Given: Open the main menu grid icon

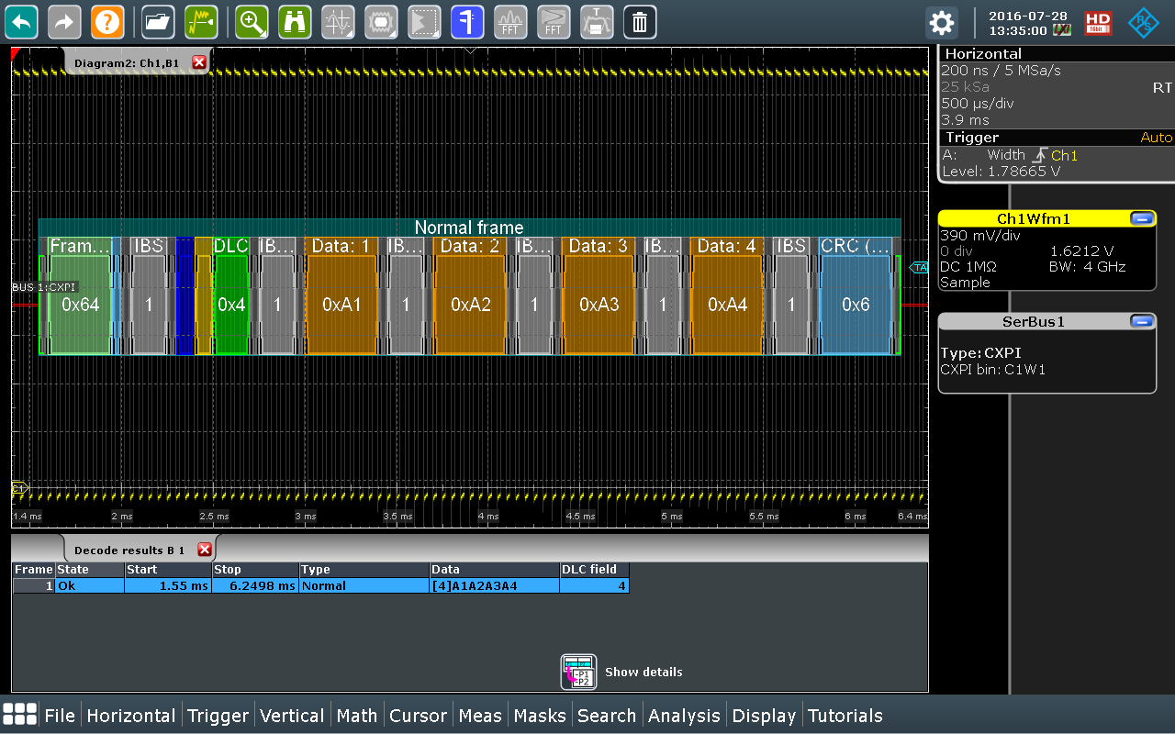Looking at the screenshot, I should tap(20, 715).
